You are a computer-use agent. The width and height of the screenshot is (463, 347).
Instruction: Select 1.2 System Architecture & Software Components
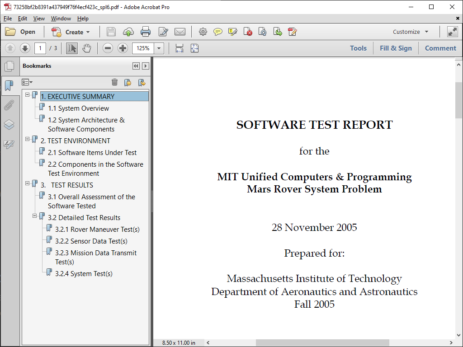coord(86,125)
